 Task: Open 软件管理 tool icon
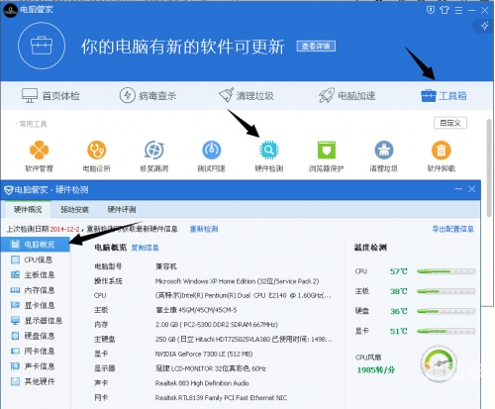(39, 151)
